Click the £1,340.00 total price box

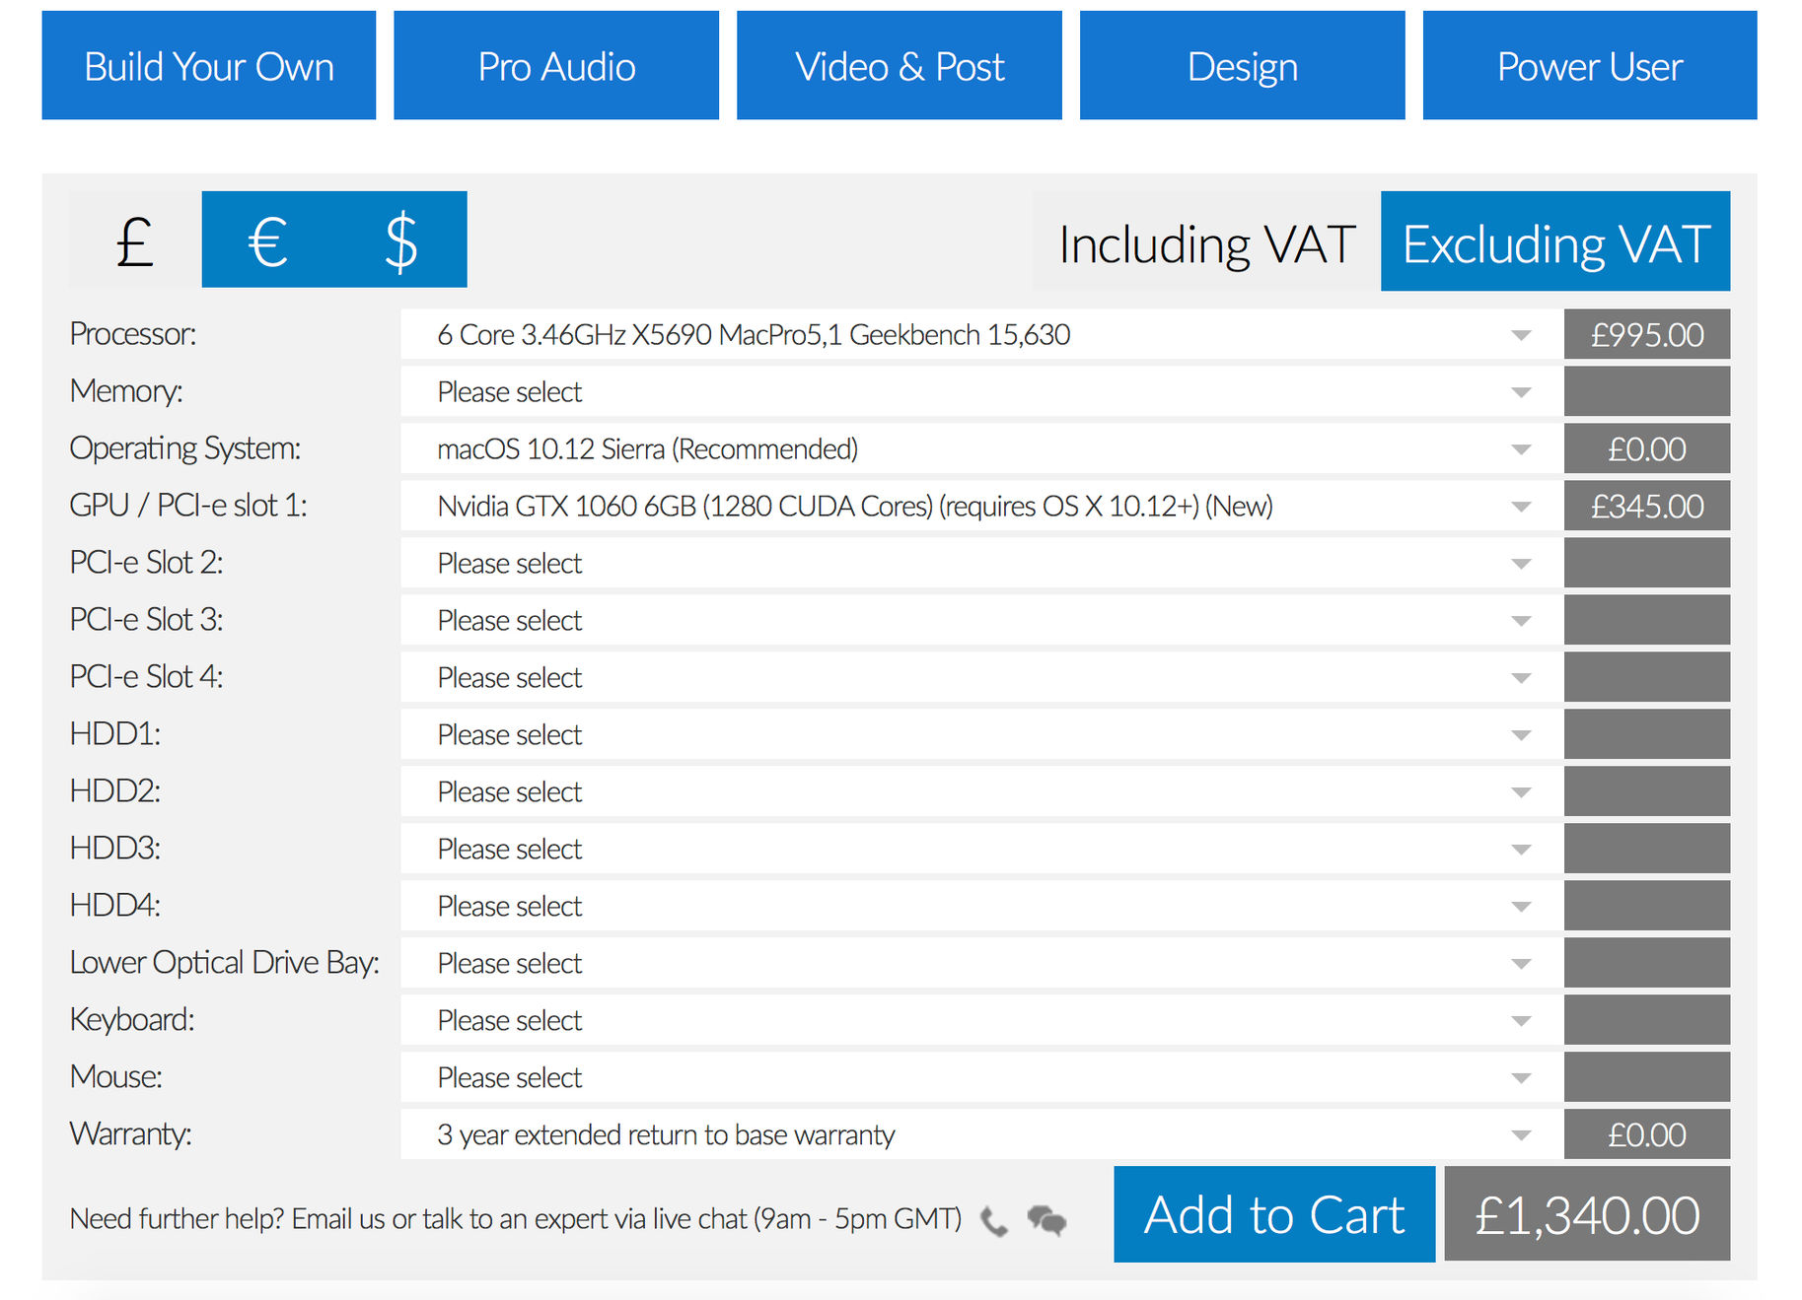coord(1586,1214)
